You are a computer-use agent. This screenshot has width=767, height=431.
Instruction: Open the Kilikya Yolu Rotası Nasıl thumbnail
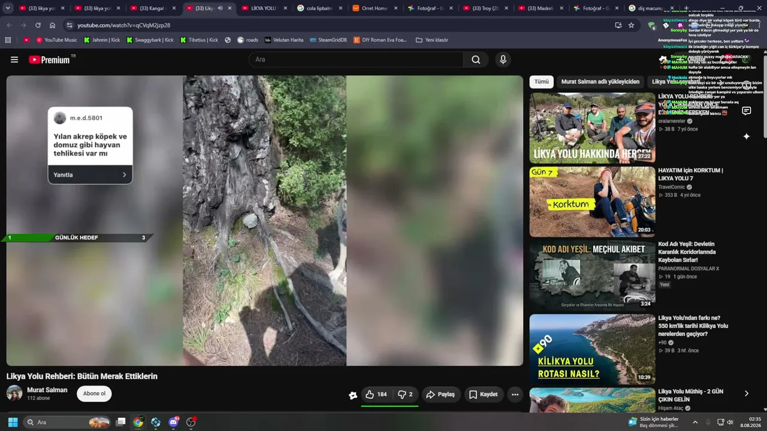tap(592, 350)
